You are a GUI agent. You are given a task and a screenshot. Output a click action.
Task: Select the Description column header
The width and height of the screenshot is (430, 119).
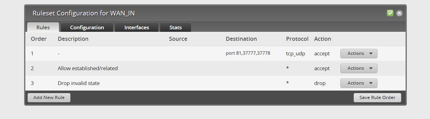tap(73, 39)
